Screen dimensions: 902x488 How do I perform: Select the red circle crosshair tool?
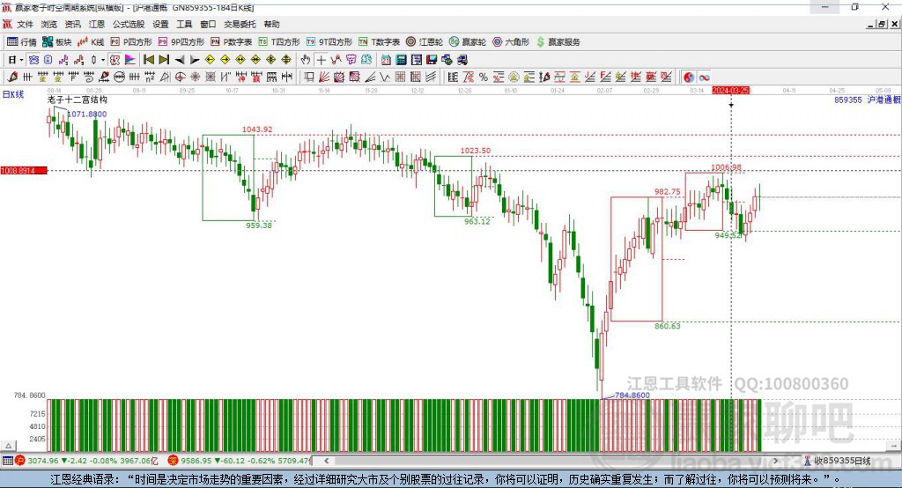pyautogui.click(x=180, y=78)
